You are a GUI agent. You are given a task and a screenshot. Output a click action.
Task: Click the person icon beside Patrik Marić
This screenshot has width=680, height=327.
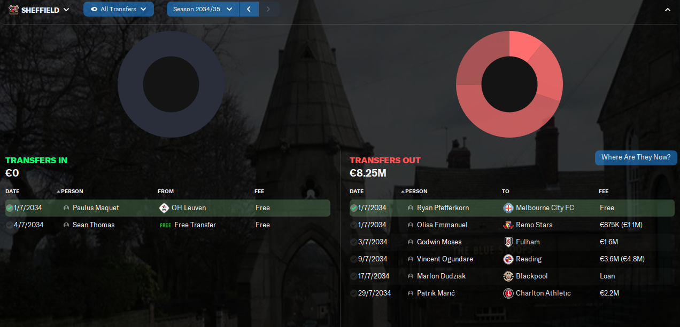411,293
